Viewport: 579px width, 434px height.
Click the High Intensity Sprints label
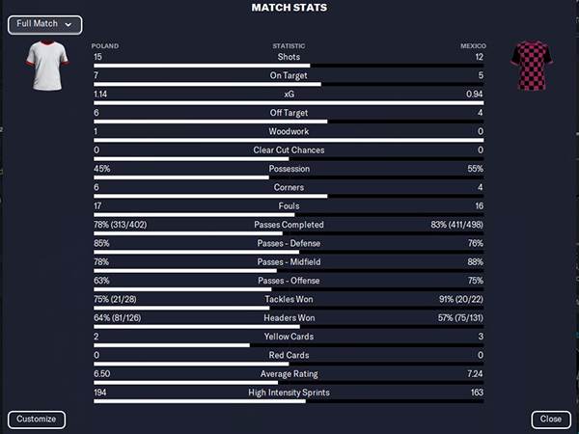289,393
